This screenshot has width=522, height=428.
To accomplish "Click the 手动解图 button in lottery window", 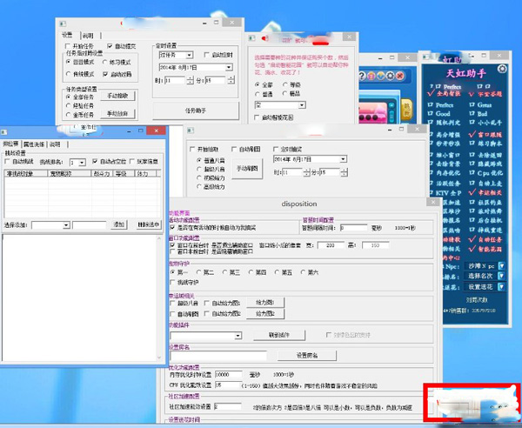I will pos(247,169).
